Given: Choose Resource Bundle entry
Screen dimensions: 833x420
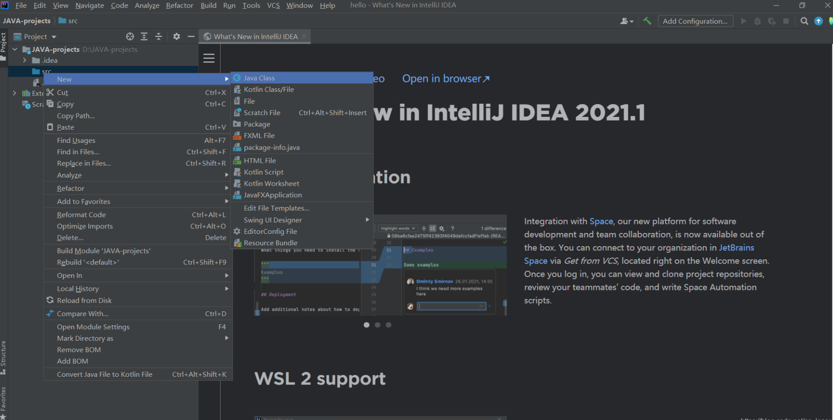Looking at the screenshot, I should (x=302, y=243).
